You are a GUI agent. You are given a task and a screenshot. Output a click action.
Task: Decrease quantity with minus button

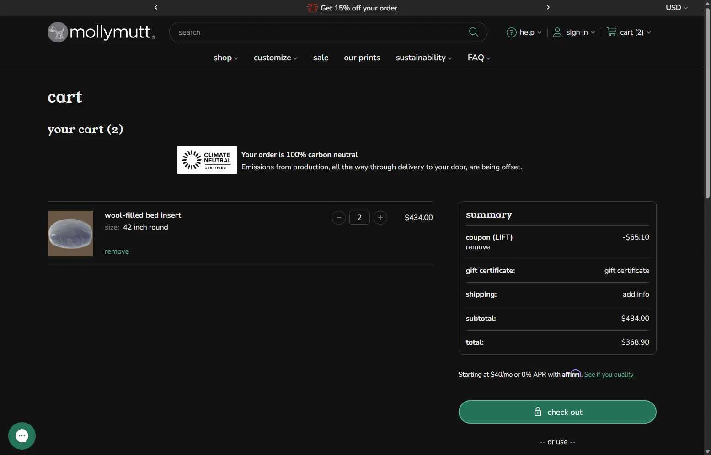pos(339,218)
